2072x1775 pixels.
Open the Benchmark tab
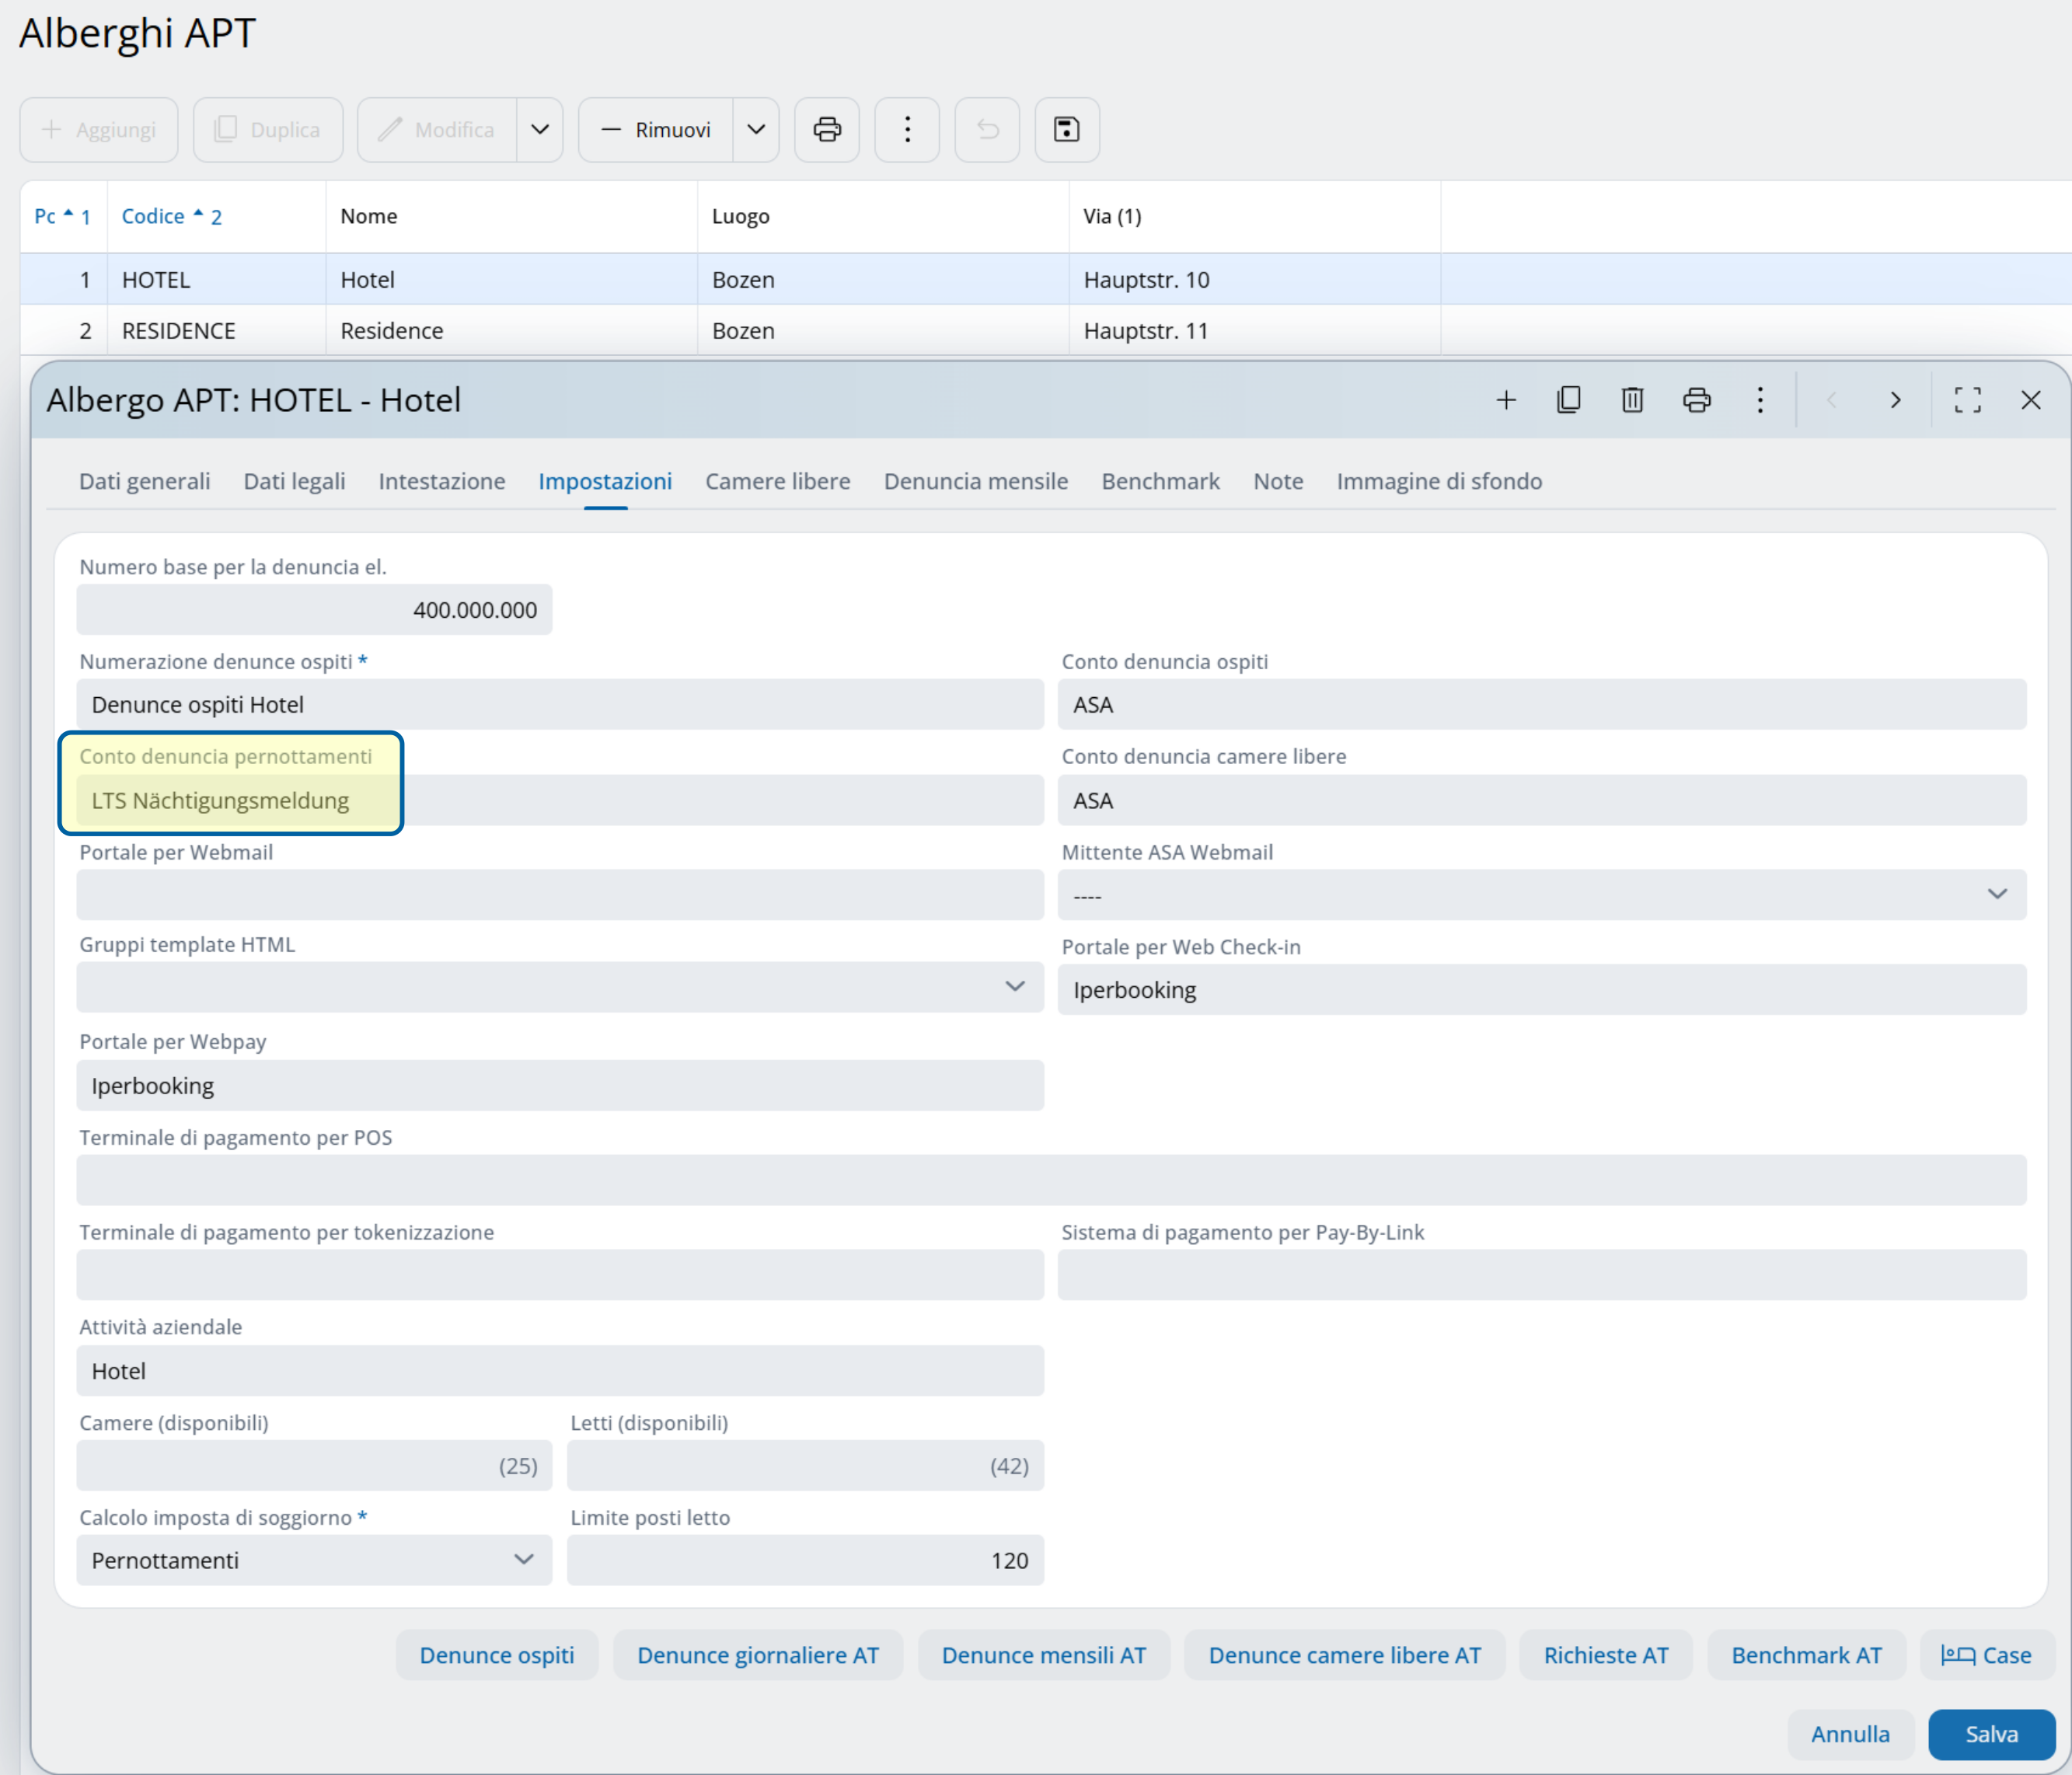1160,481
